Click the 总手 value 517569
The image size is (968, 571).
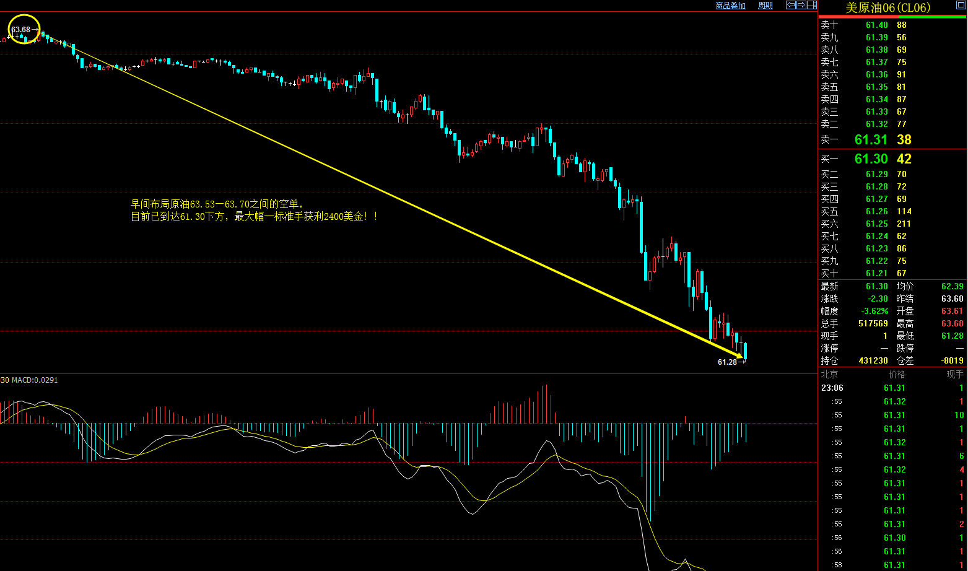point(873,324)
